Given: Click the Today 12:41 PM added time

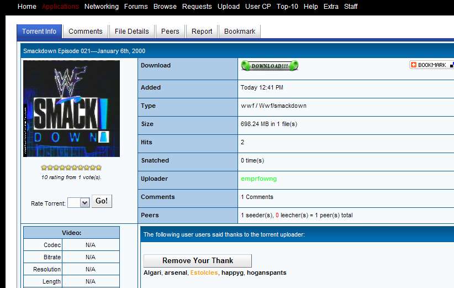Looking at the screenshot, I should coord(262,87).
